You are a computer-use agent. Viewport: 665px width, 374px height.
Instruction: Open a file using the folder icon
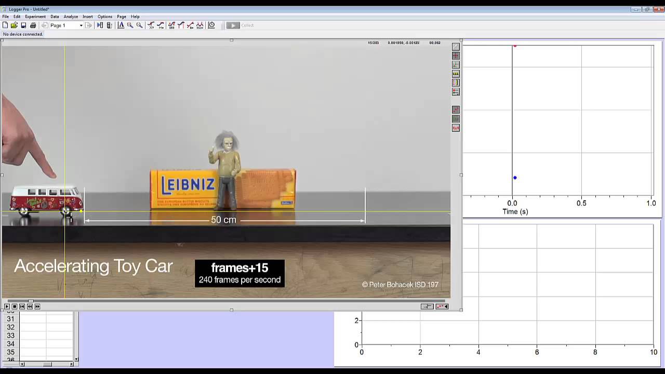tap(14, 25)
